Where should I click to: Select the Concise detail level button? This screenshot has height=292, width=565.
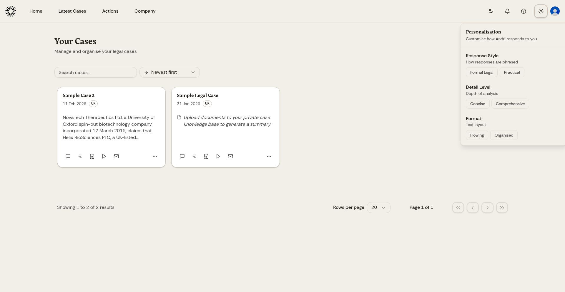point(477,104)
